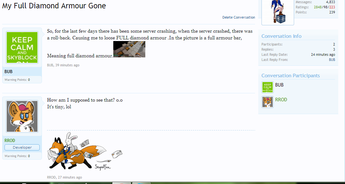The width and height of the screenshot is (345, 184).
Task: Click the green positive ratings count 2848
Action: [x=318, y=7]
